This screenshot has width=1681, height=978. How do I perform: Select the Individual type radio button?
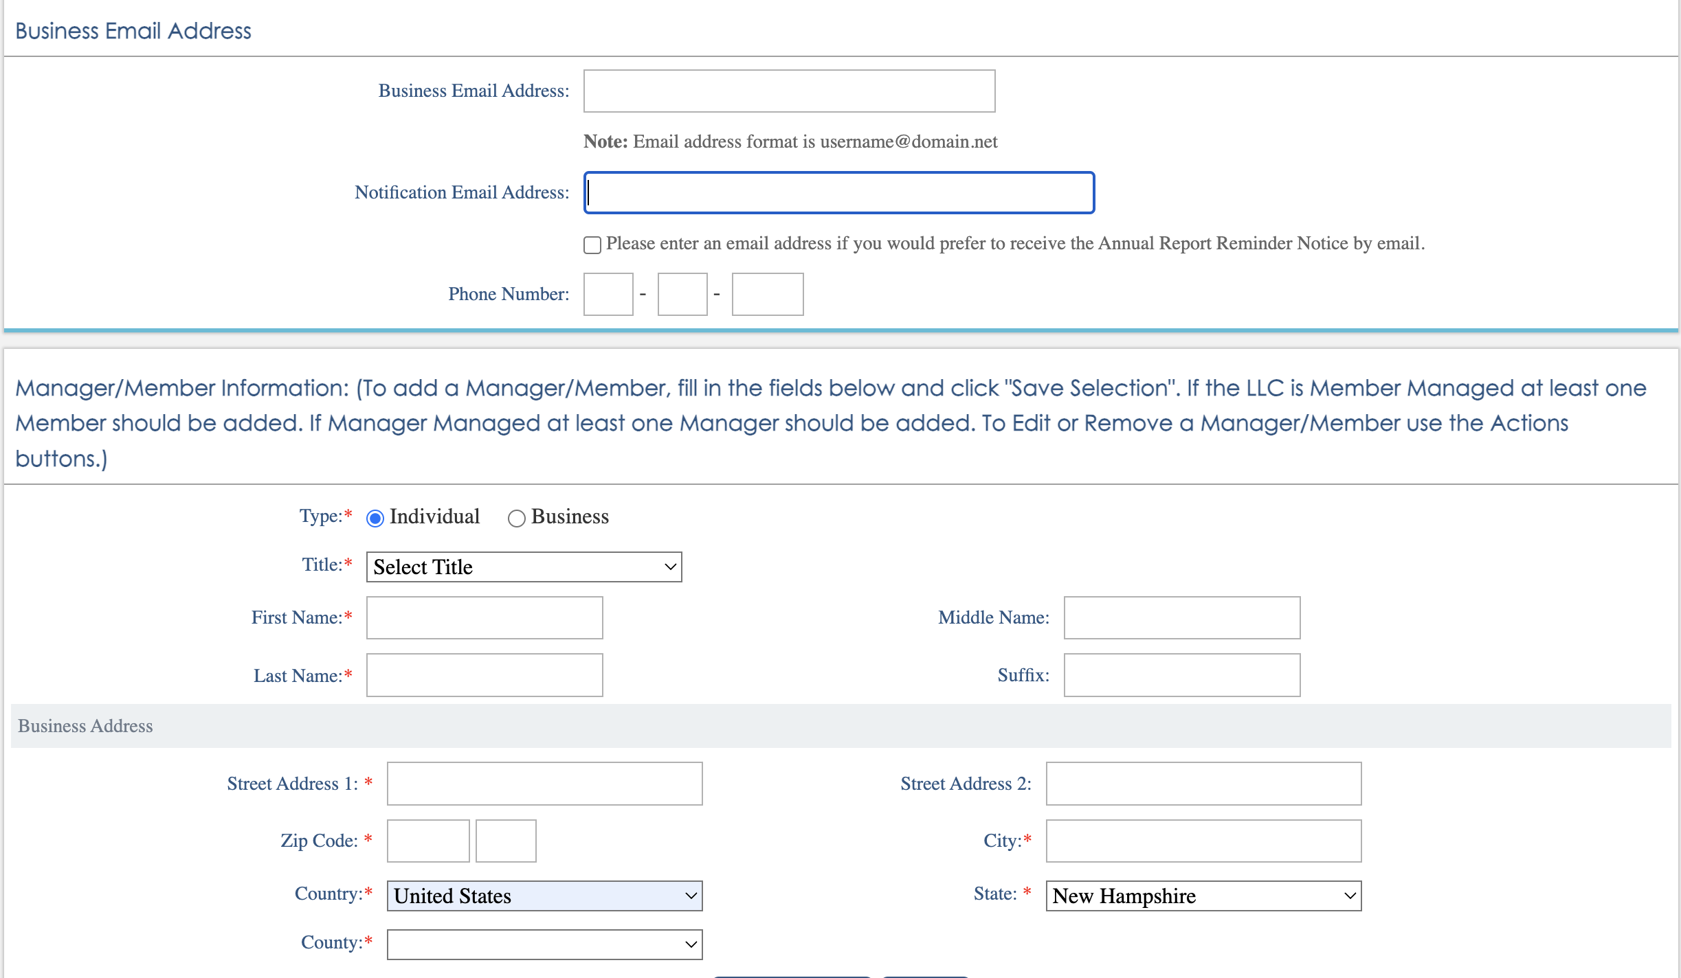coord(375,518)
